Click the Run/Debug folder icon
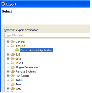This screenshot has width=92, height=93. click(13, 76)
